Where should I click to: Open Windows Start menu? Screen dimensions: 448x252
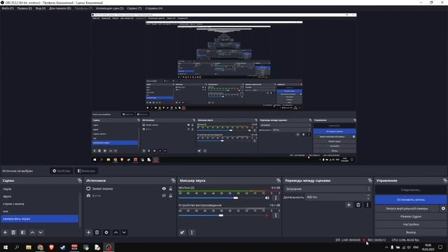click(6, 247)
